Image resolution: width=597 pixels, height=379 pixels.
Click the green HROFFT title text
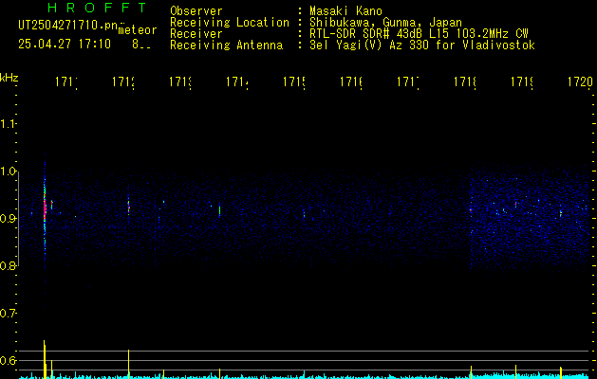pos(98,8)
